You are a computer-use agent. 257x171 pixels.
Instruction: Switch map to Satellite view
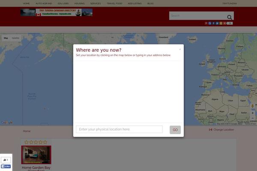15,38
